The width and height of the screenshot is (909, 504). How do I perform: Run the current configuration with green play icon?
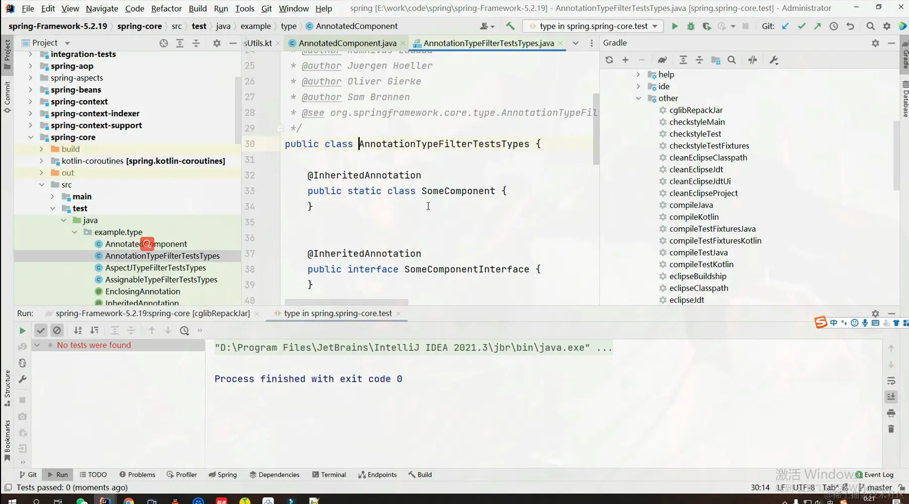674,26
